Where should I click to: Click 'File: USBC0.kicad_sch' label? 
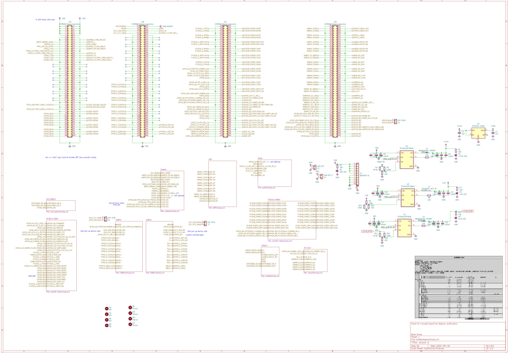124,273
